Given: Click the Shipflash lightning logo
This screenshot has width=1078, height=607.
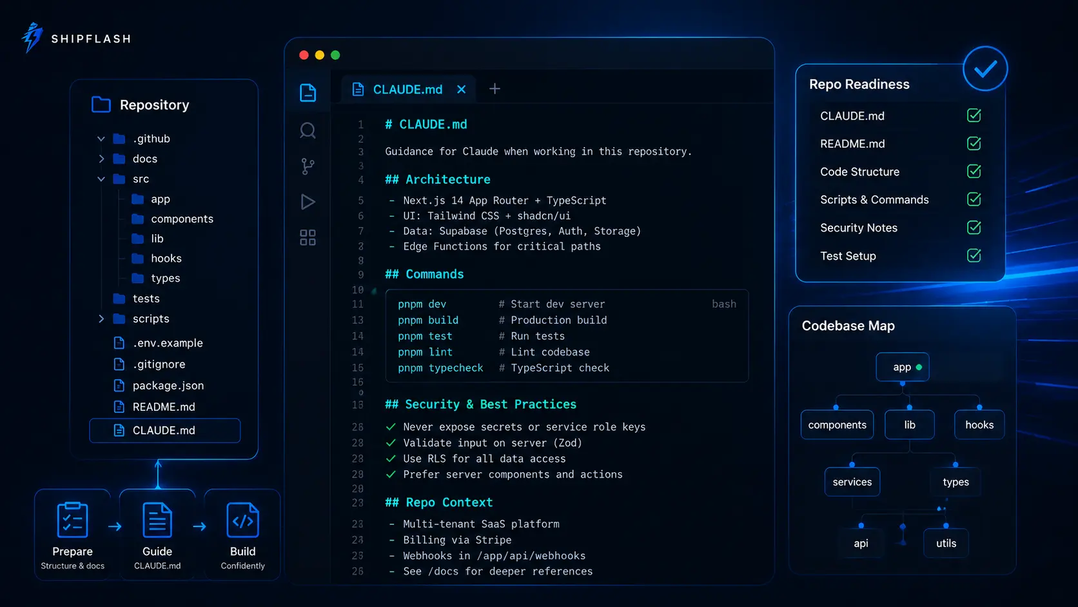Looking at the screenshot, I should click(x=32, y=38).
